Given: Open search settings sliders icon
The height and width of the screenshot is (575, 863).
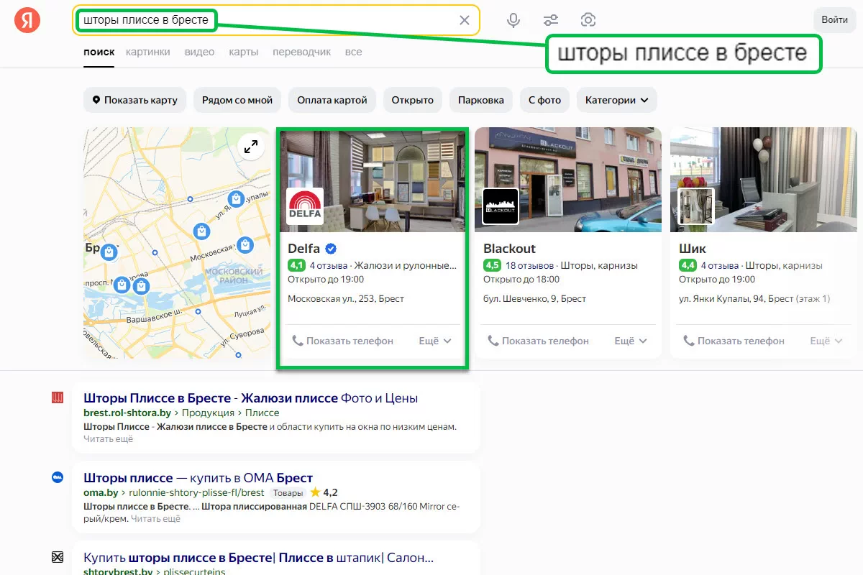Looking at the screenshot, I should pos(551,20).
